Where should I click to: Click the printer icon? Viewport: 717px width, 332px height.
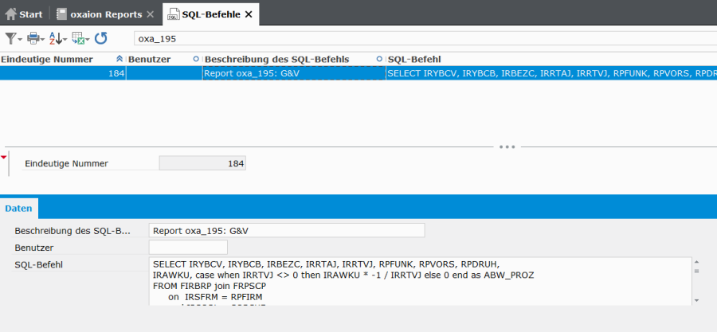coord(33,38)
